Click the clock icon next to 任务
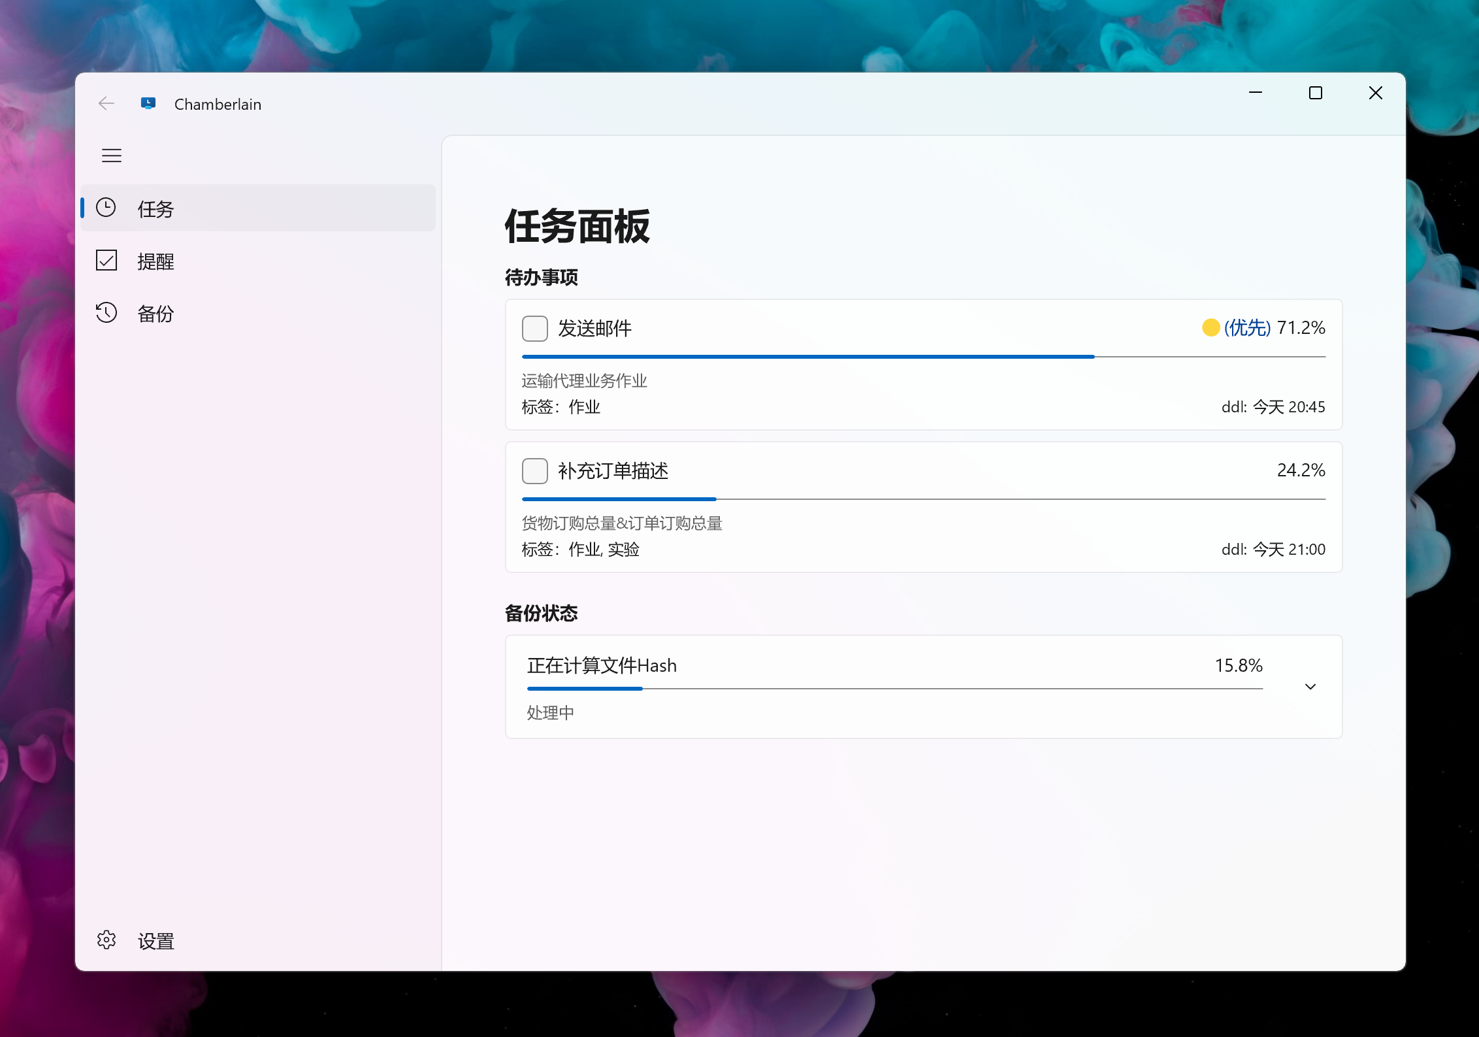1479x1037 pixels. [x=106, y=208]
